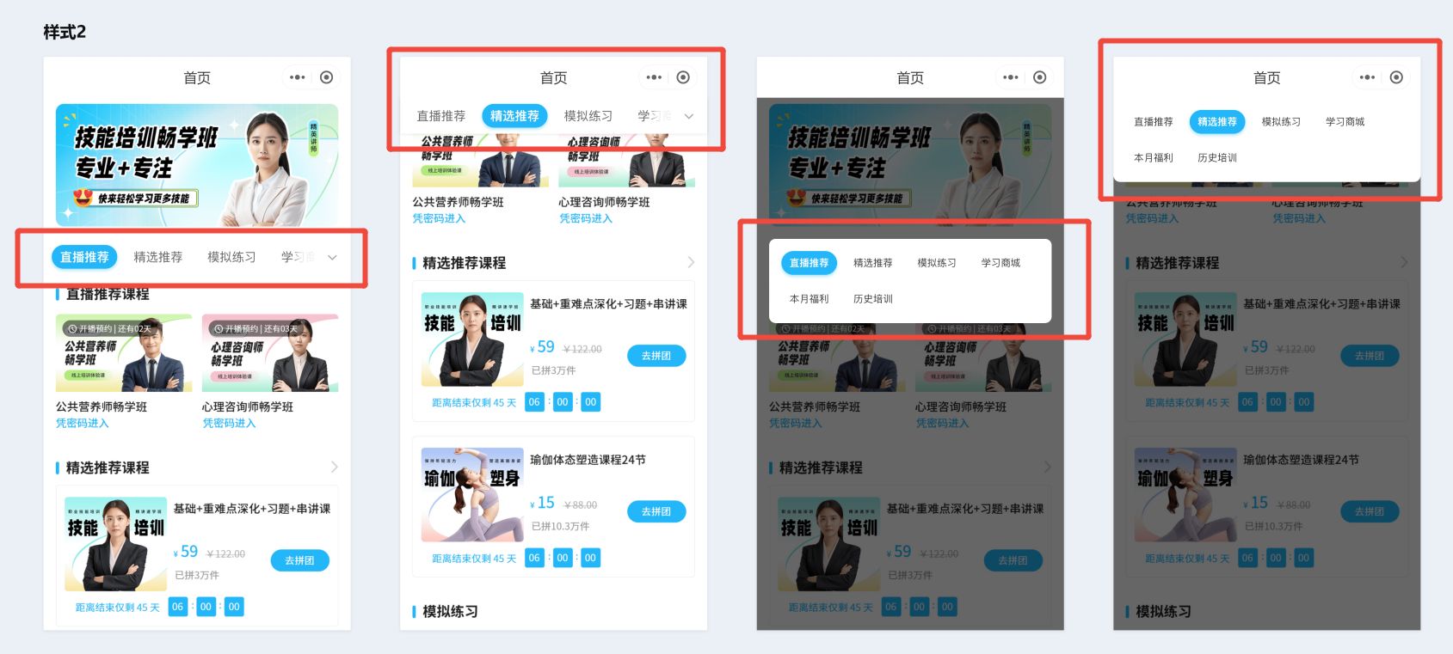The width and height of the screenshot is (1453, 654).
Task: Open the 精选推荐课程 section arrow in the first phone mockup
Action: [x=335, y=467]
